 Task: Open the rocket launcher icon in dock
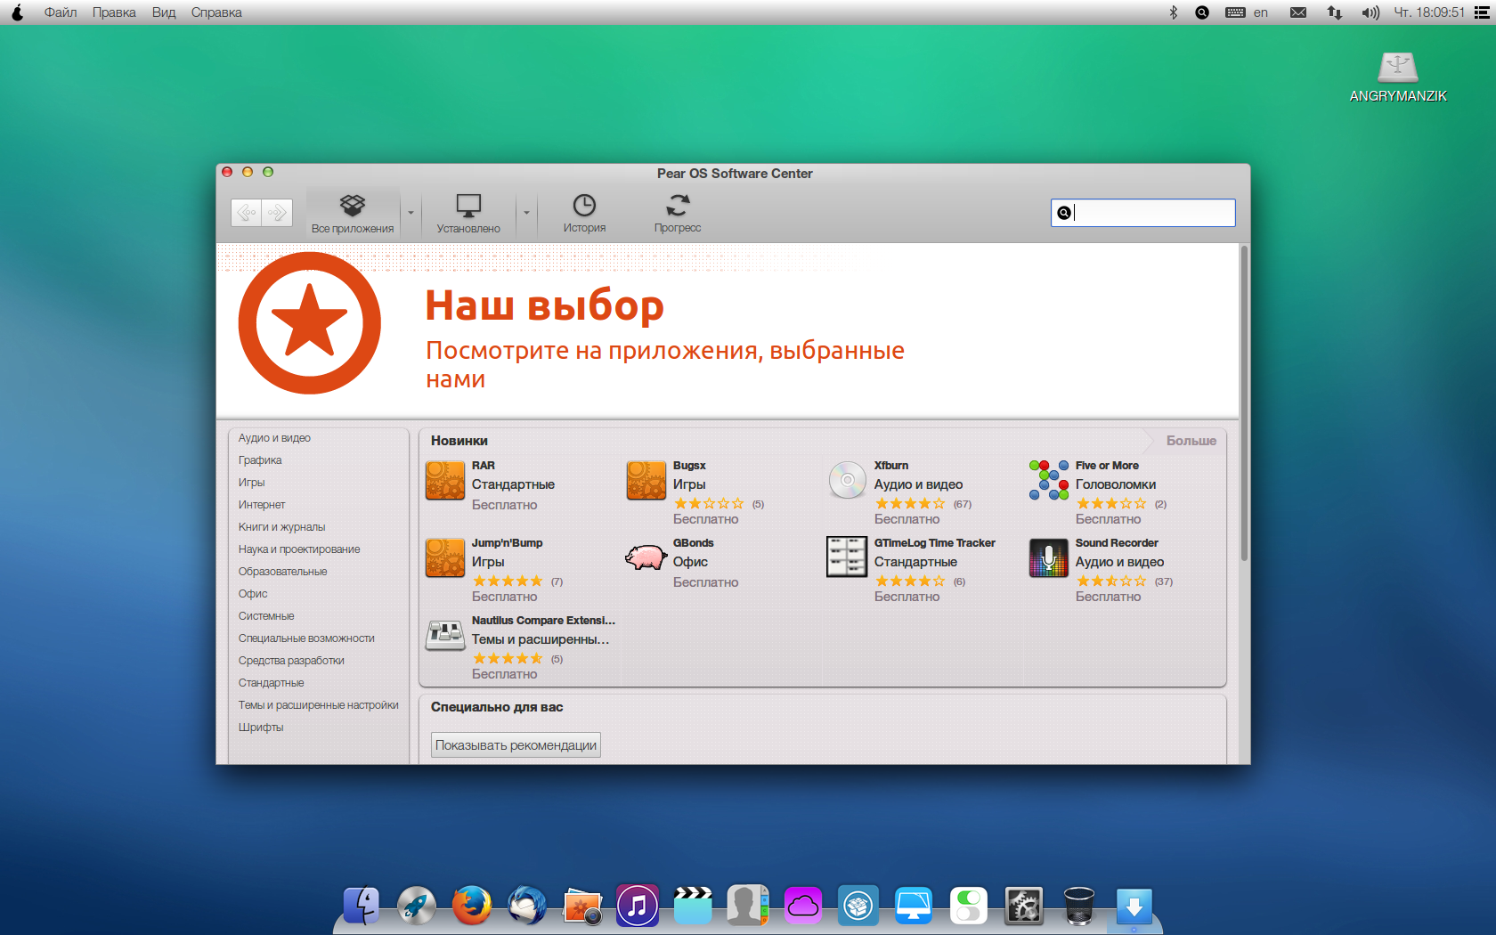pos(417,907)
